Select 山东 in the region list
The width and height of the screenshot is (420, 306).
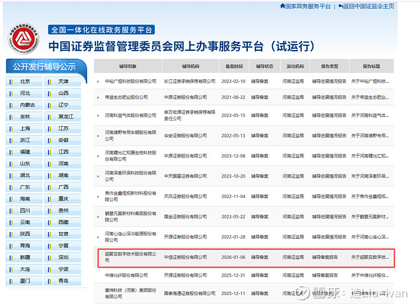[x=24, y=164]
